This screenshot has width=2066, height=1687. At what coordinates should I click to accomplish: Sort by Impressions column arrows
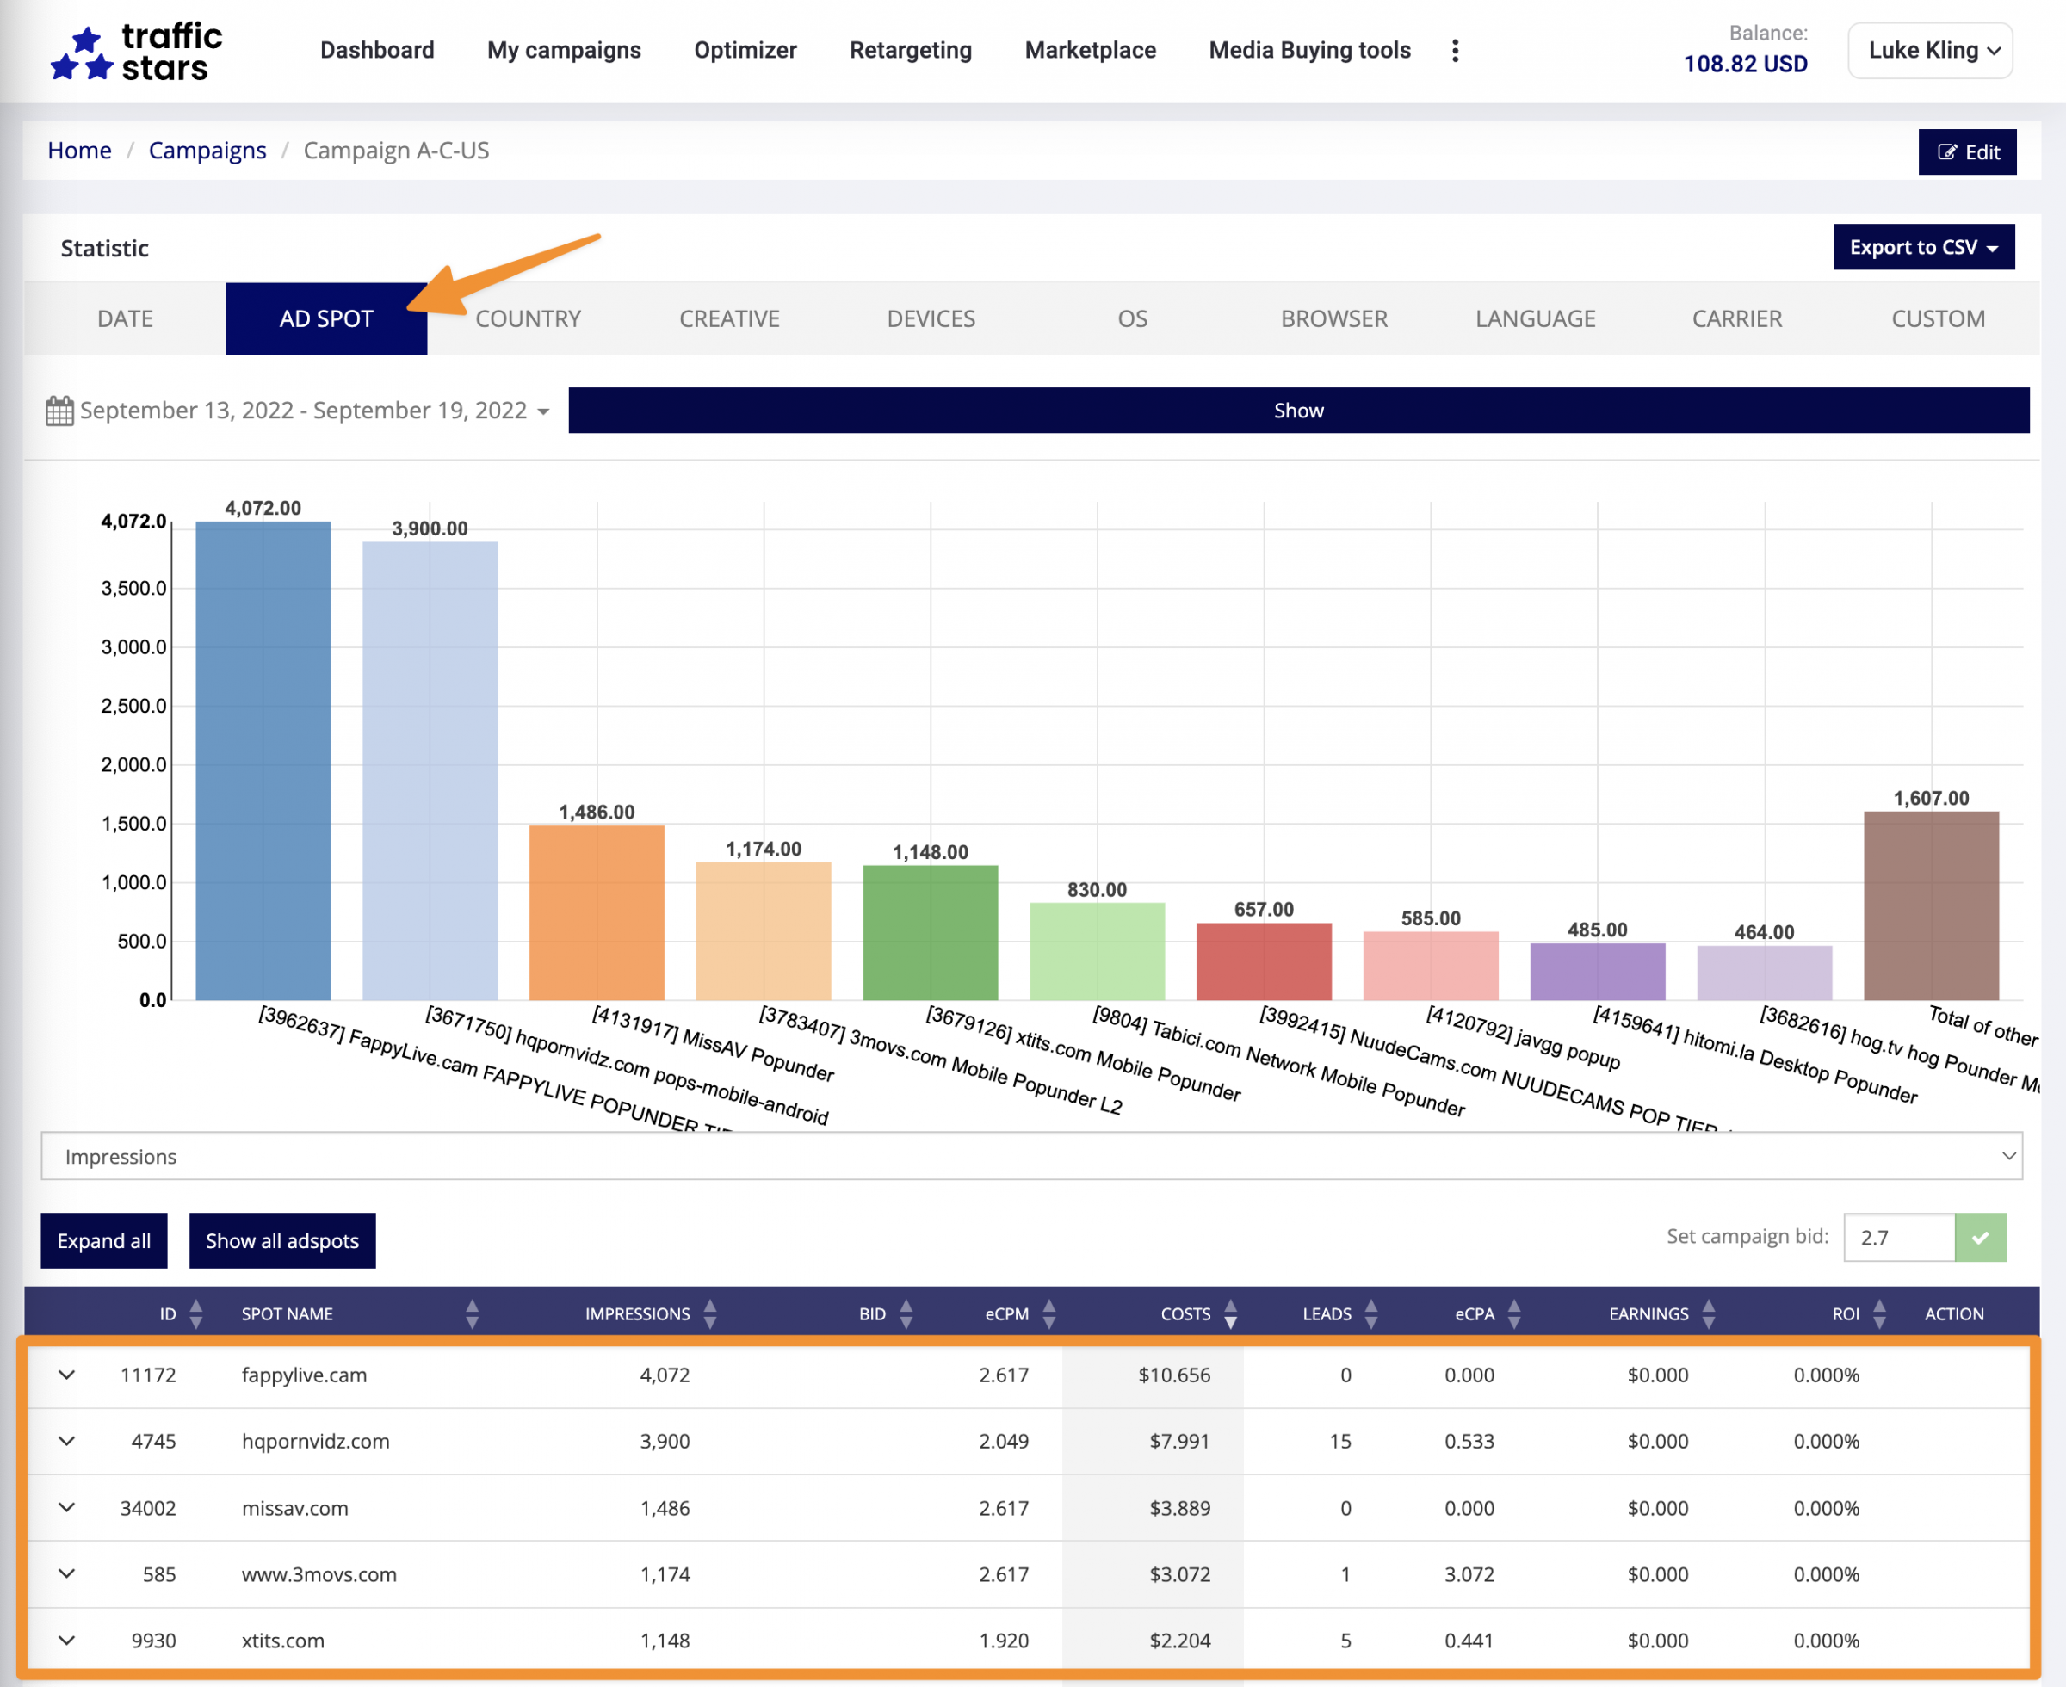point(710,1313)
